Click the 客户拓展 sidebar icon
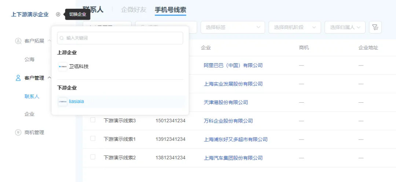The image size is (396, 182). point(18,41)
